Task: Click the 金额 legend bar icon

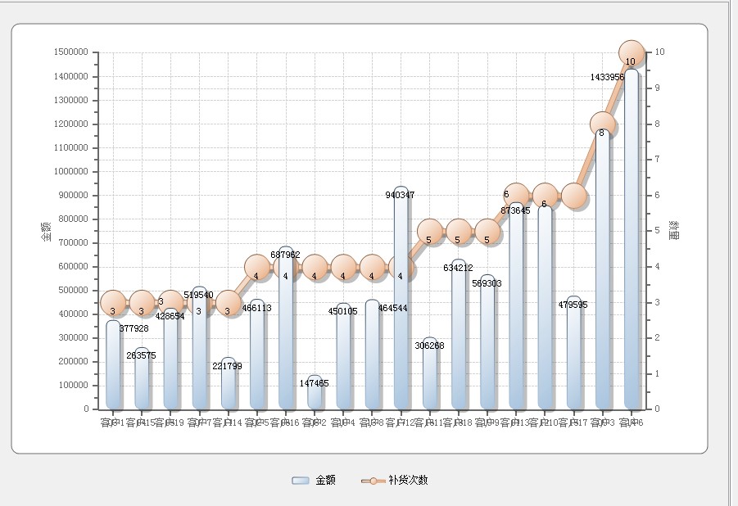Action: pos(300,481)
